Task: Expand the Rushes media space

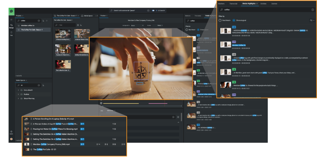Action: pos(18,94)
